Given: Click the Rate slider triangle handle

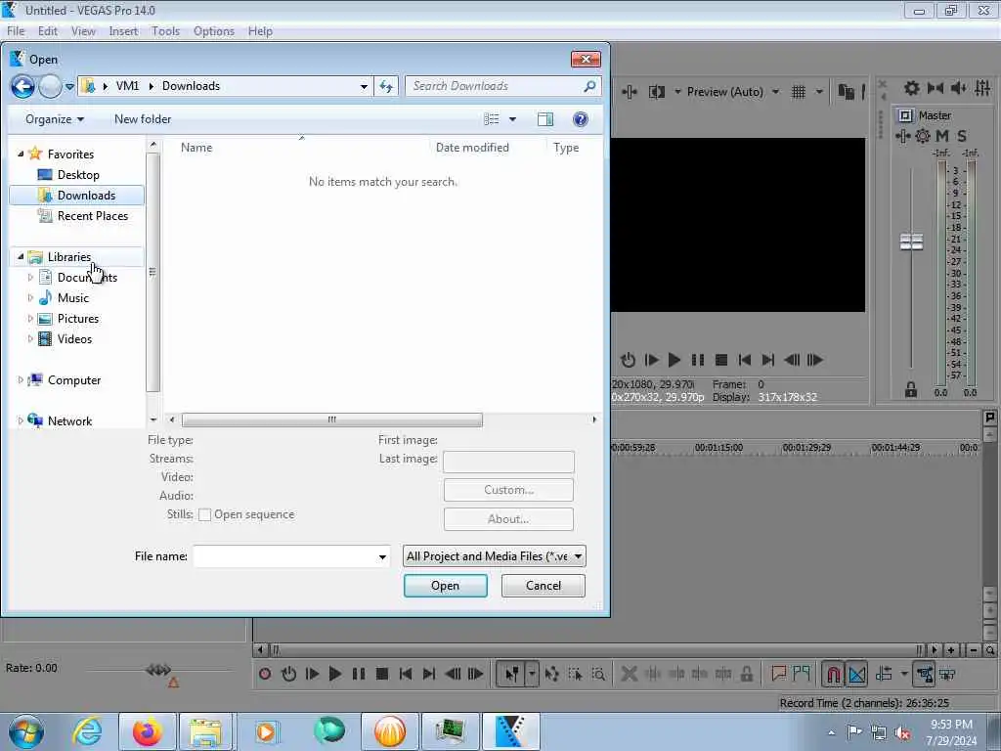Looking at the screenshot, I should tap(173, 683).
